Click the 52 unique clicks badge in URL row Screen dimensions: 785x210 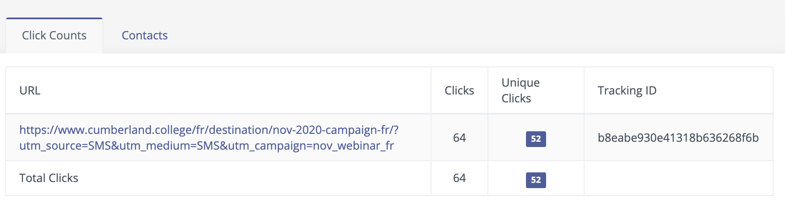[x=536, y=139]
